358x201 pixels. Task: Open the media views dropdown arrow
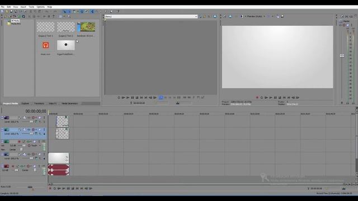(x=64, y=16)
